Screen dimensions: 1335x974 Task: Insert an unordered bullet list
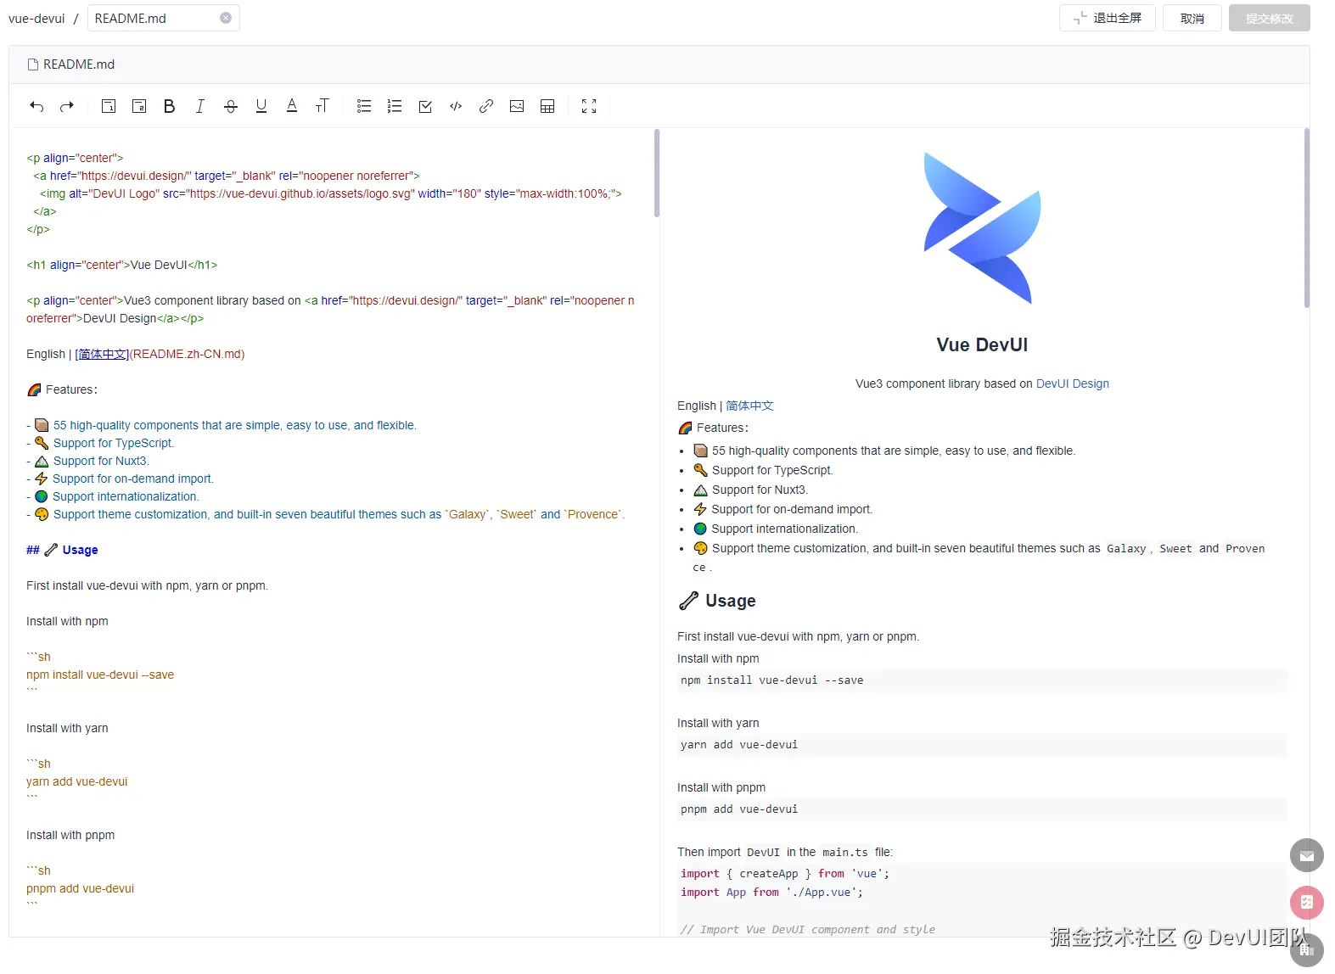tap(364, 106)
